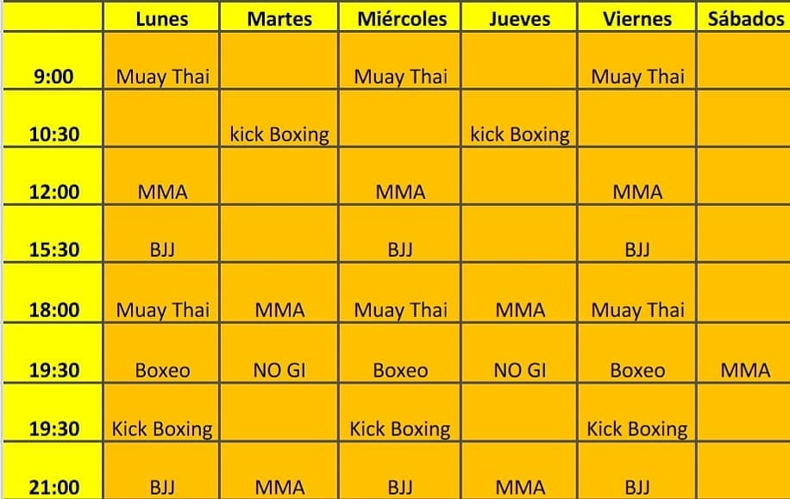790x499 pixels.
Task: Click the Lunes column header
Action: pyautogui.click(x=162, y=19)
